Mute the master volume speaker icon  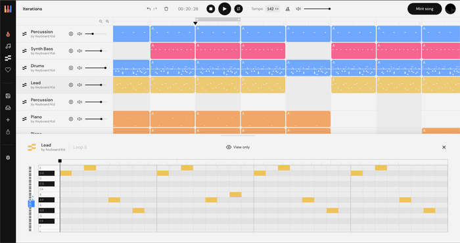click(x=298, y=9)
